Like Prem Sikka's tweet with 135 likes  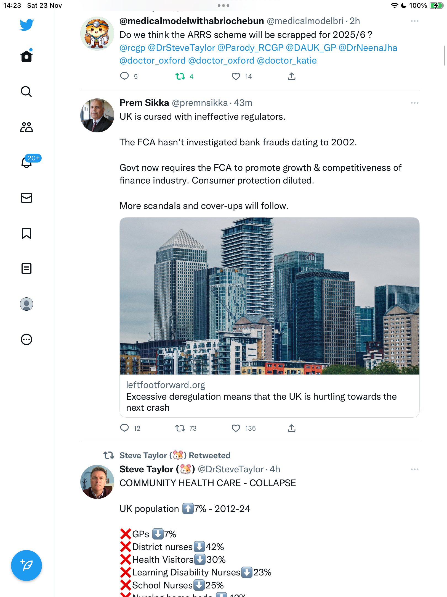pyautogui.click(x=236, y=428)
